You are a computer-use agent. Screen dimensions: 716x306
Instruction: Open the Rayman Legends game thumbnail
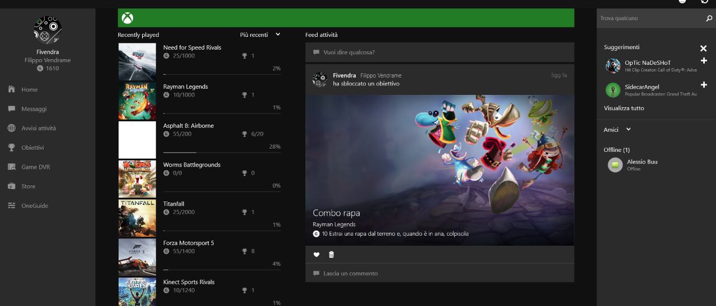pyautogui.click(x=137, y=101)
